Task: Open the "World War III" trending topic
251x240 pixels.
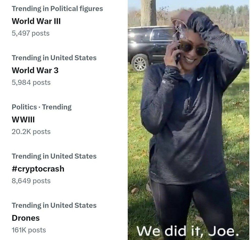Action: (x=36, y=21)
